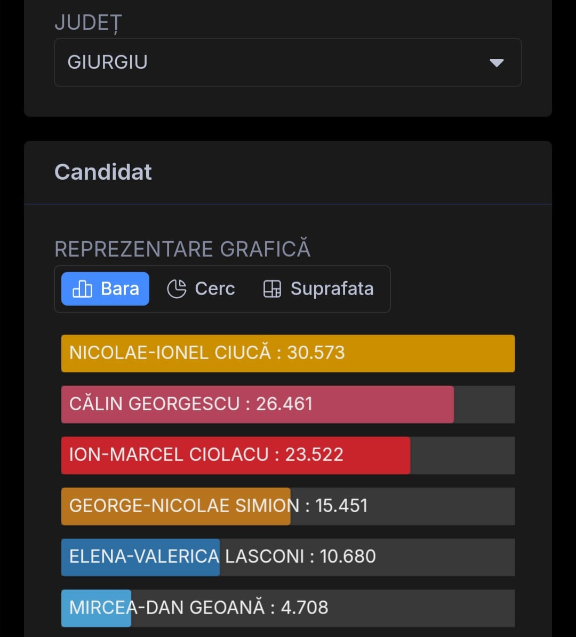The image size is (576, 637).
Task: Click the JUDEȚ field label
Action: click(x=89, y=23)
